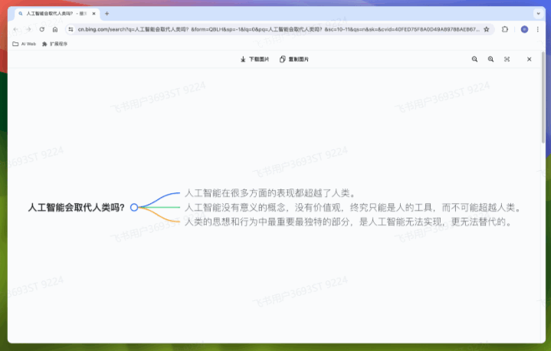
Task: Open the 扩展程序 bookmark item
Action: coord(54,44)
